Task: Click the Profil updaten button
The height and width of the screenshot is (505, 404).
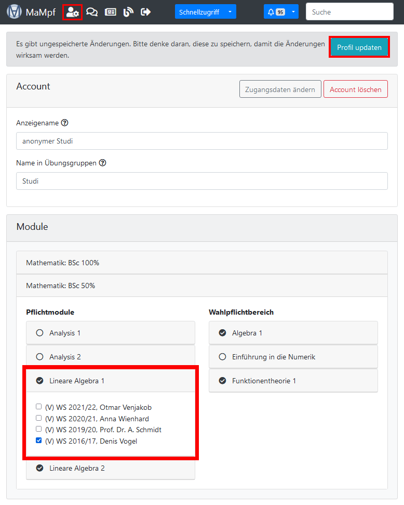Action: (x=359, y=47)
